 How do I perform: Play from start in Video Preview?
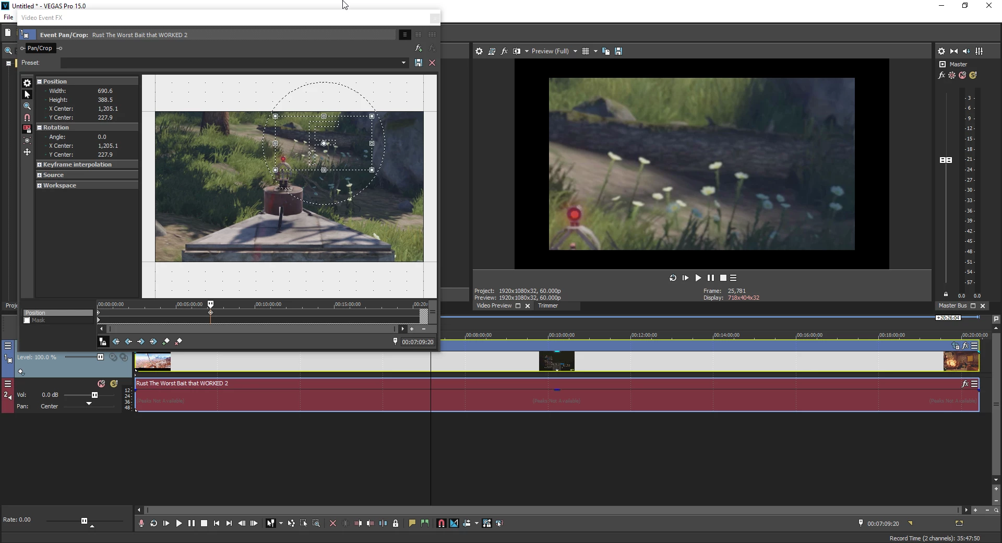[685, 278]
